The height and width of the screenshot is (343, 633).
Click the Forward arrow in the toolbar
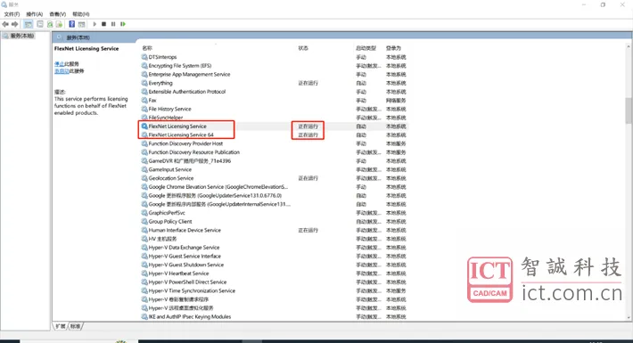15,24
